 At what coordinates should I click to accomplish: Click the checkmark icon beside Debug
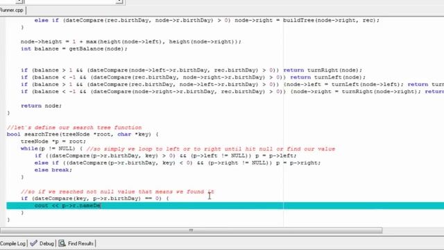pyautogui.click(x=34, y=243)
